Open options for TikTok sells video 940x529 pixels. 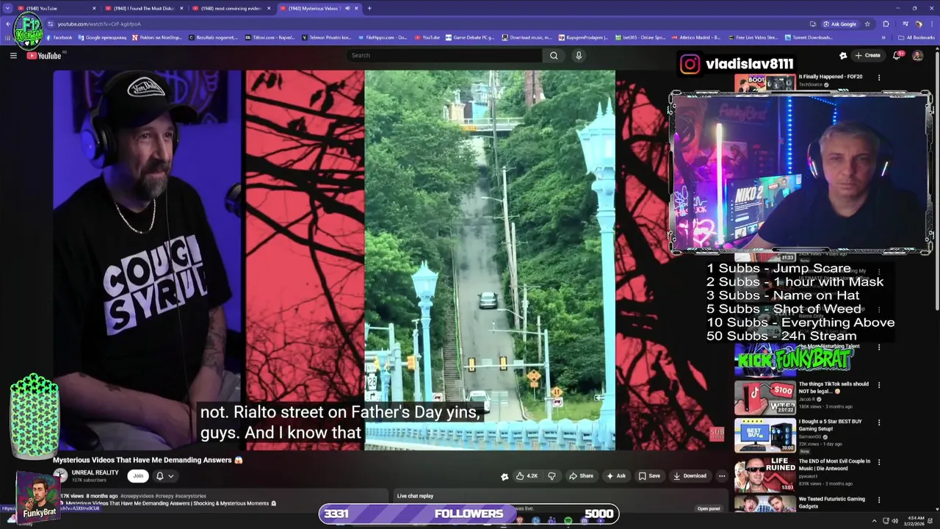pos(878,385)
